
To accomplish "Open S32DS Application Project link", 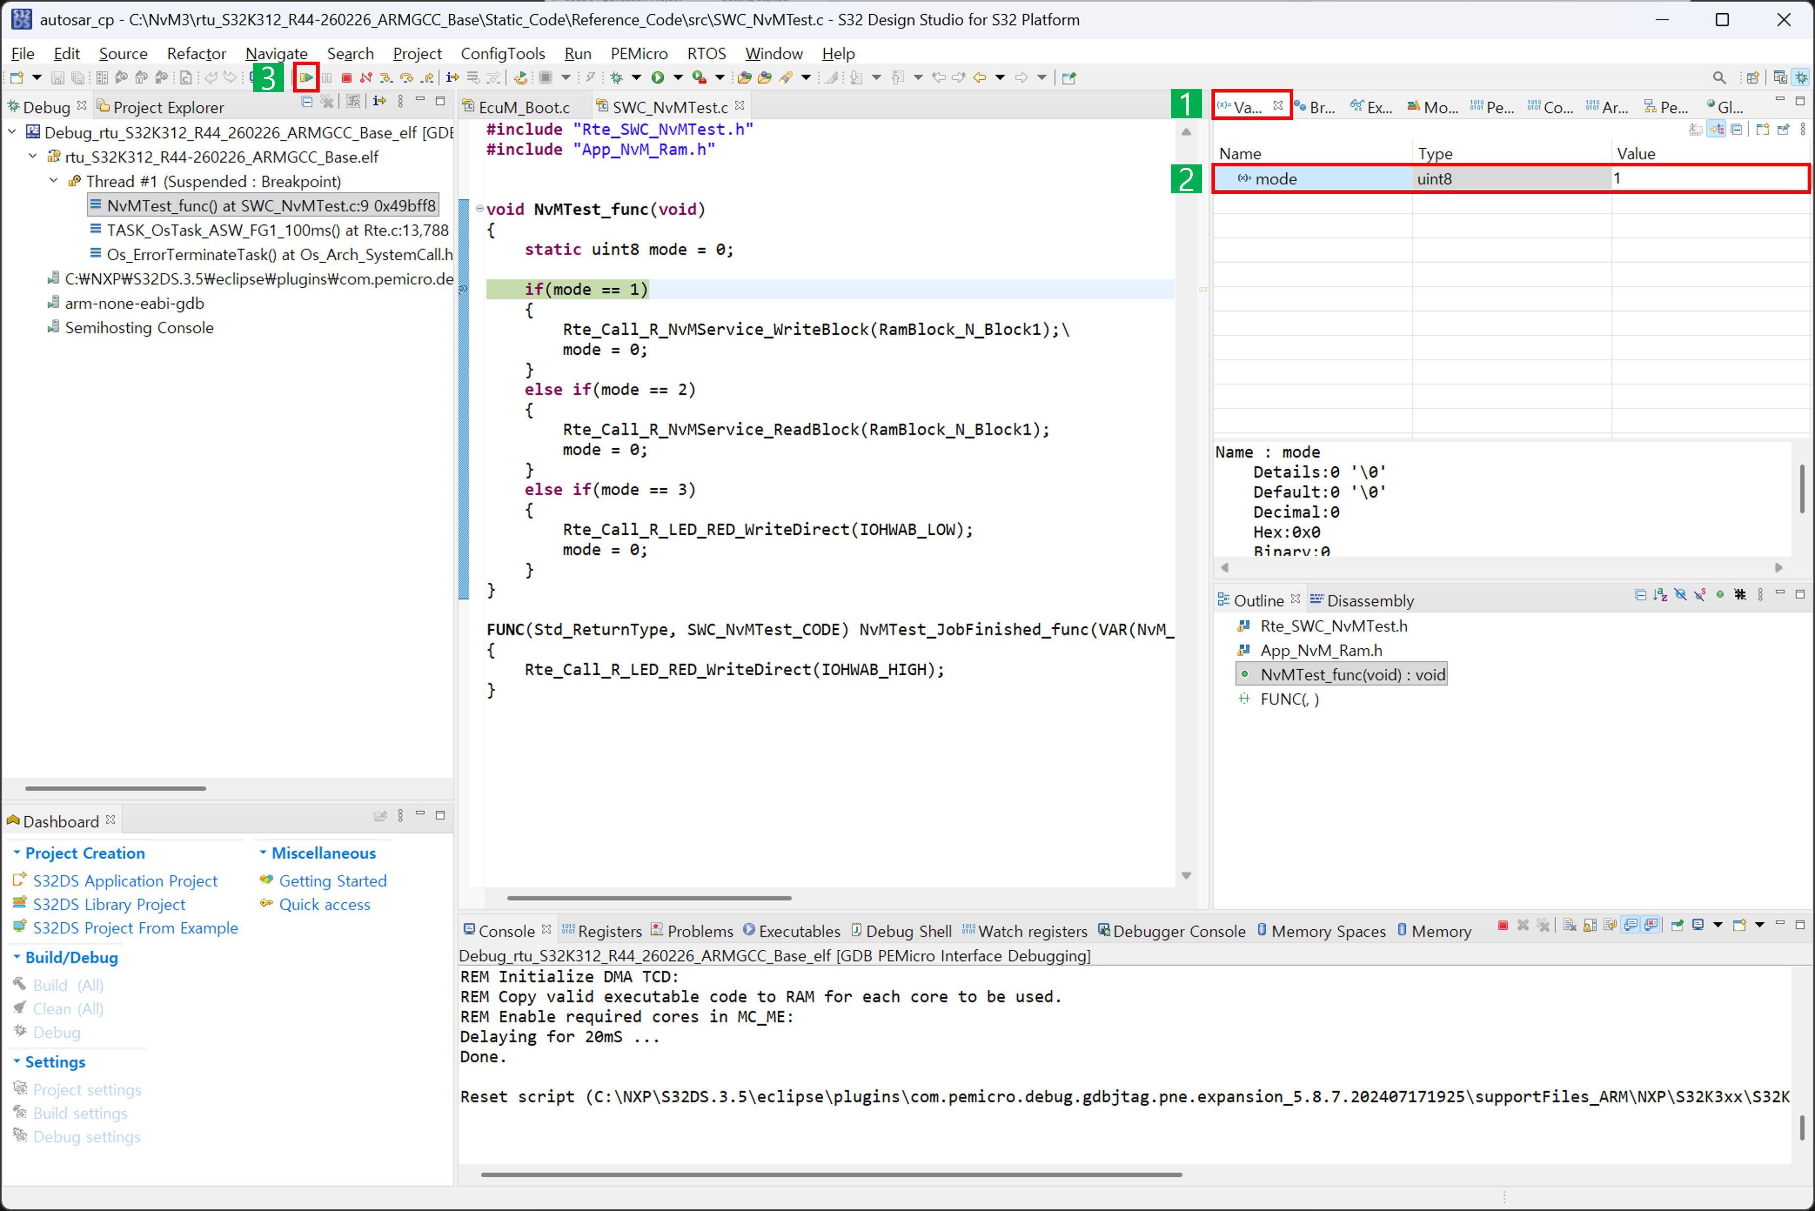I will coord(125,880).
